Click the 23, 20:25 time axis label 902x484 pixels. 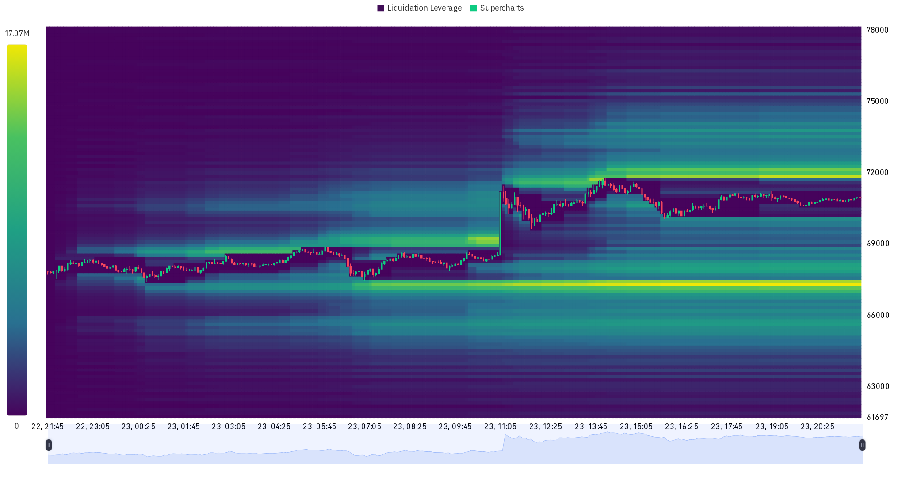click(x=818, y=427)
